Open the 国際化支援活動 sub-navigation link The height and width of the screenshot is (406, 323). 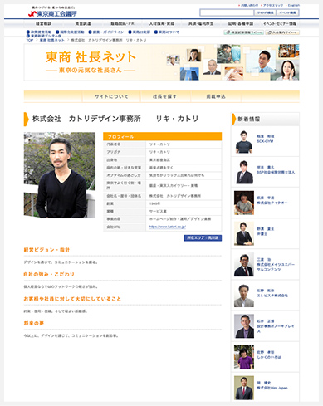(72, 32)
